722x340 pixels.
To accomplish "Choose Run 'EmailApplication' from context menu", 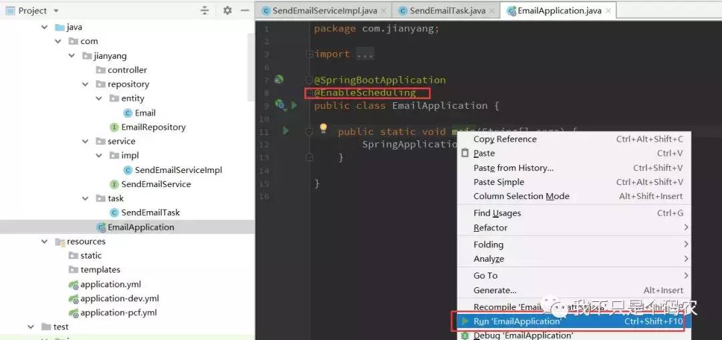I will click(517, 321).
